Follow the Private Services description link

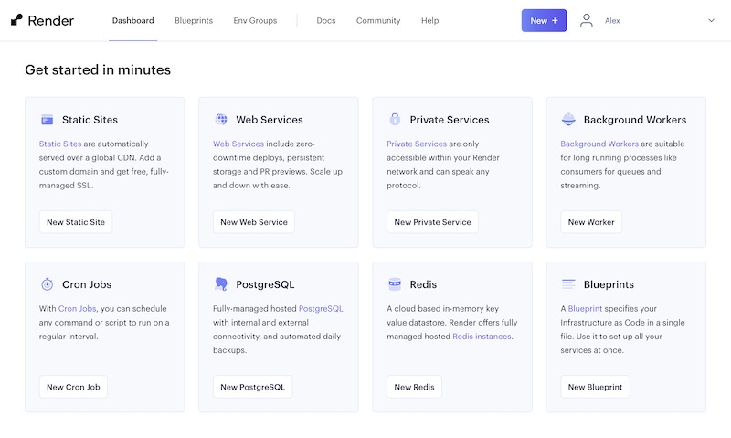(x=417, y=144)
